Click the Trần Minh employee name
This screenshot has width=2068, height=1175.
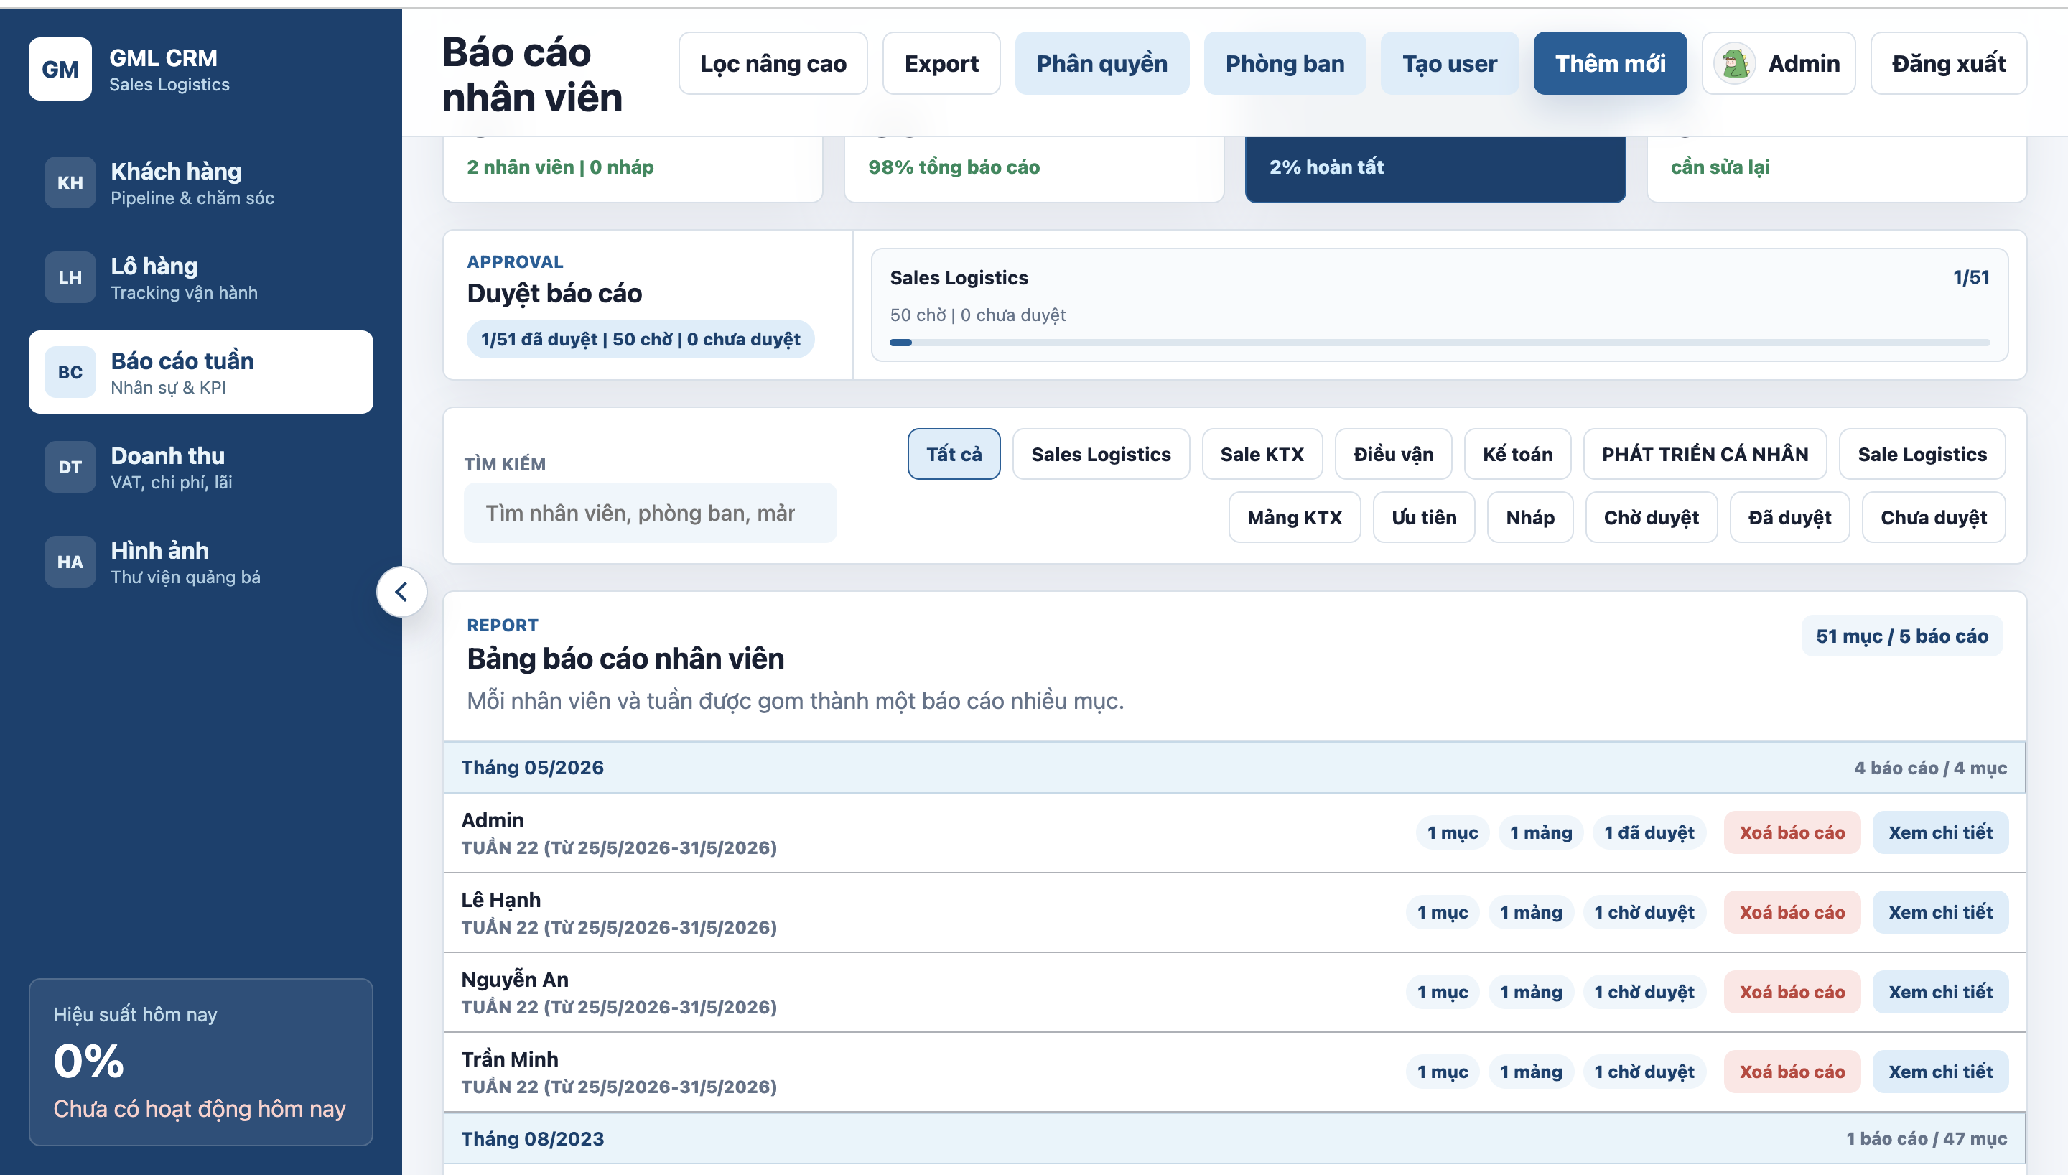[x=510, y=1060]
